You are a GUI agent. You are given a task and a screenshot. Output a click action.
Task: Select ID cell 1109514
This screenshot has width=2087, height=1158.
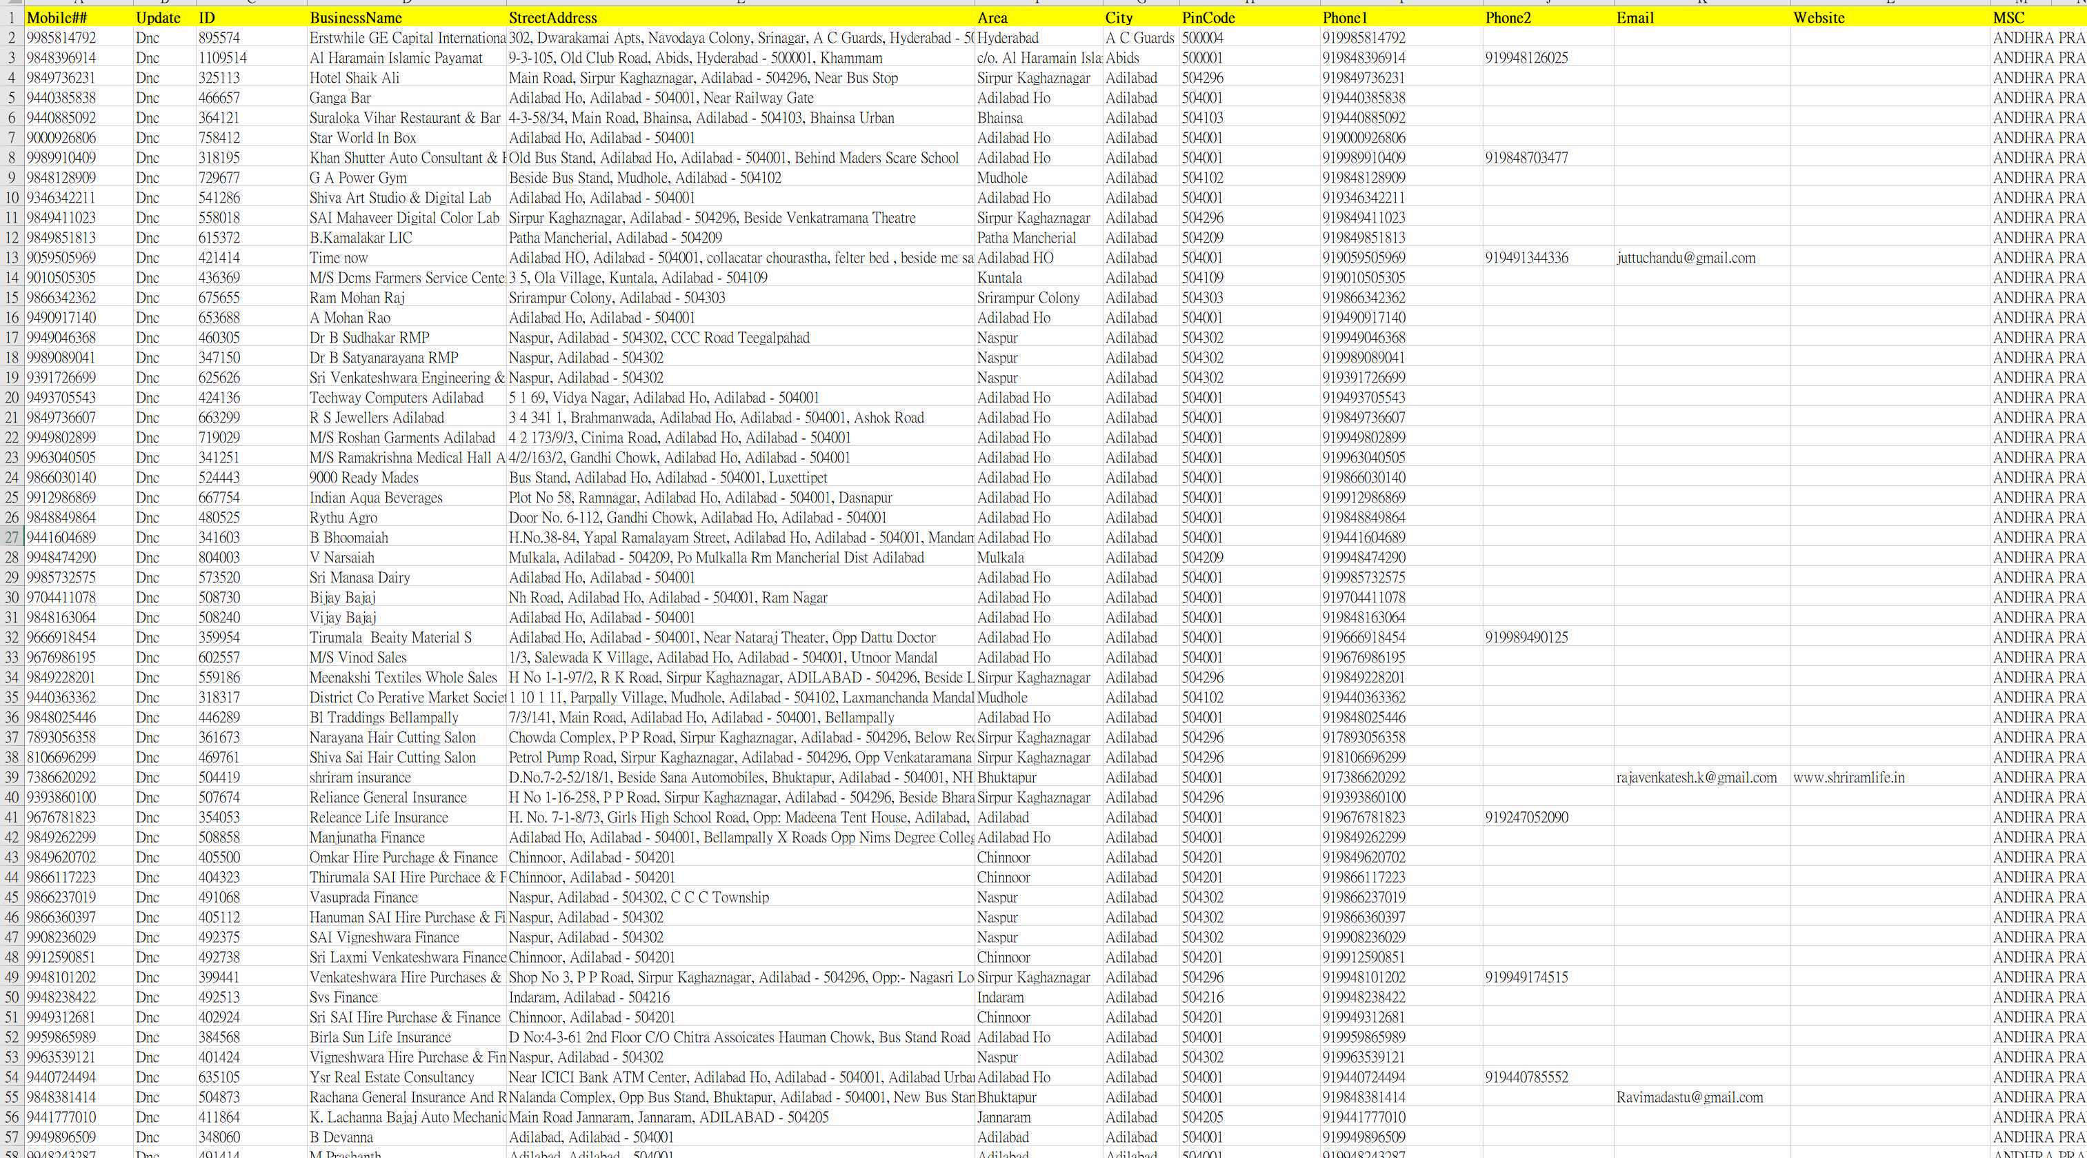251,57
